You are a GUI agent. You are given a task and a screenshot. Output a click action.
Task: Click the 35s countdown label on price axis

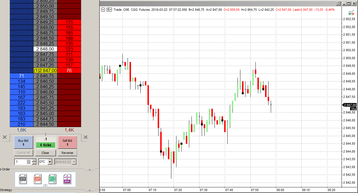tap(353, 109)
